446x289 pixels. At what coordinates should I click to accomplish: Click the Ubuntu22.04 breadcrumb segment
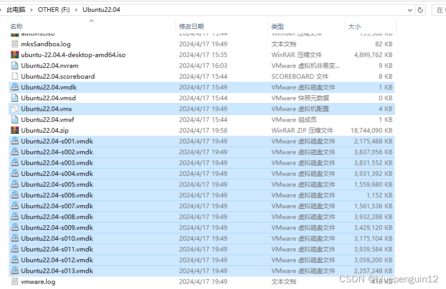coord(101,10)
